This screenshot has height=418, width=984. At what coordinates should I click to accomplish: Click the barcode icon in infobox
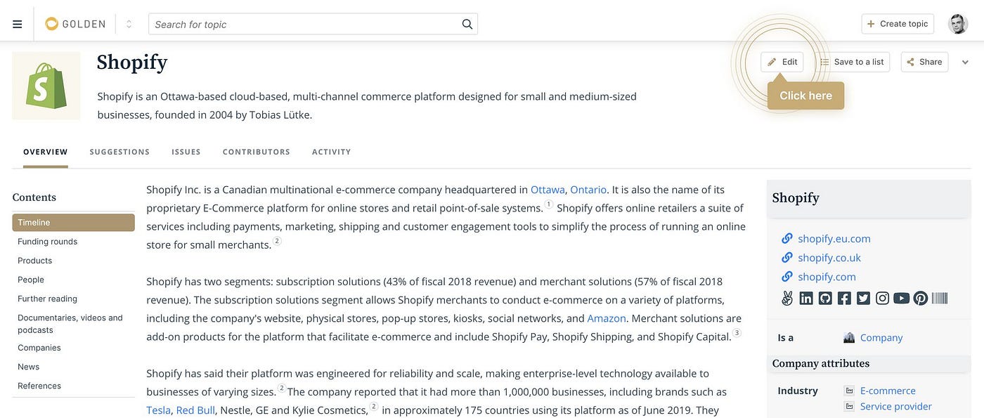pyautogui.click(x=940, y=299)
